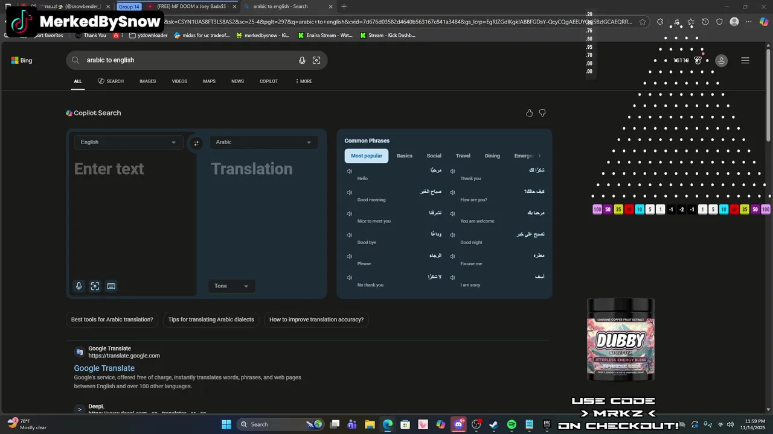
Task: Give Copilot Search a thumbs down
Action: (x=542, y=113)
